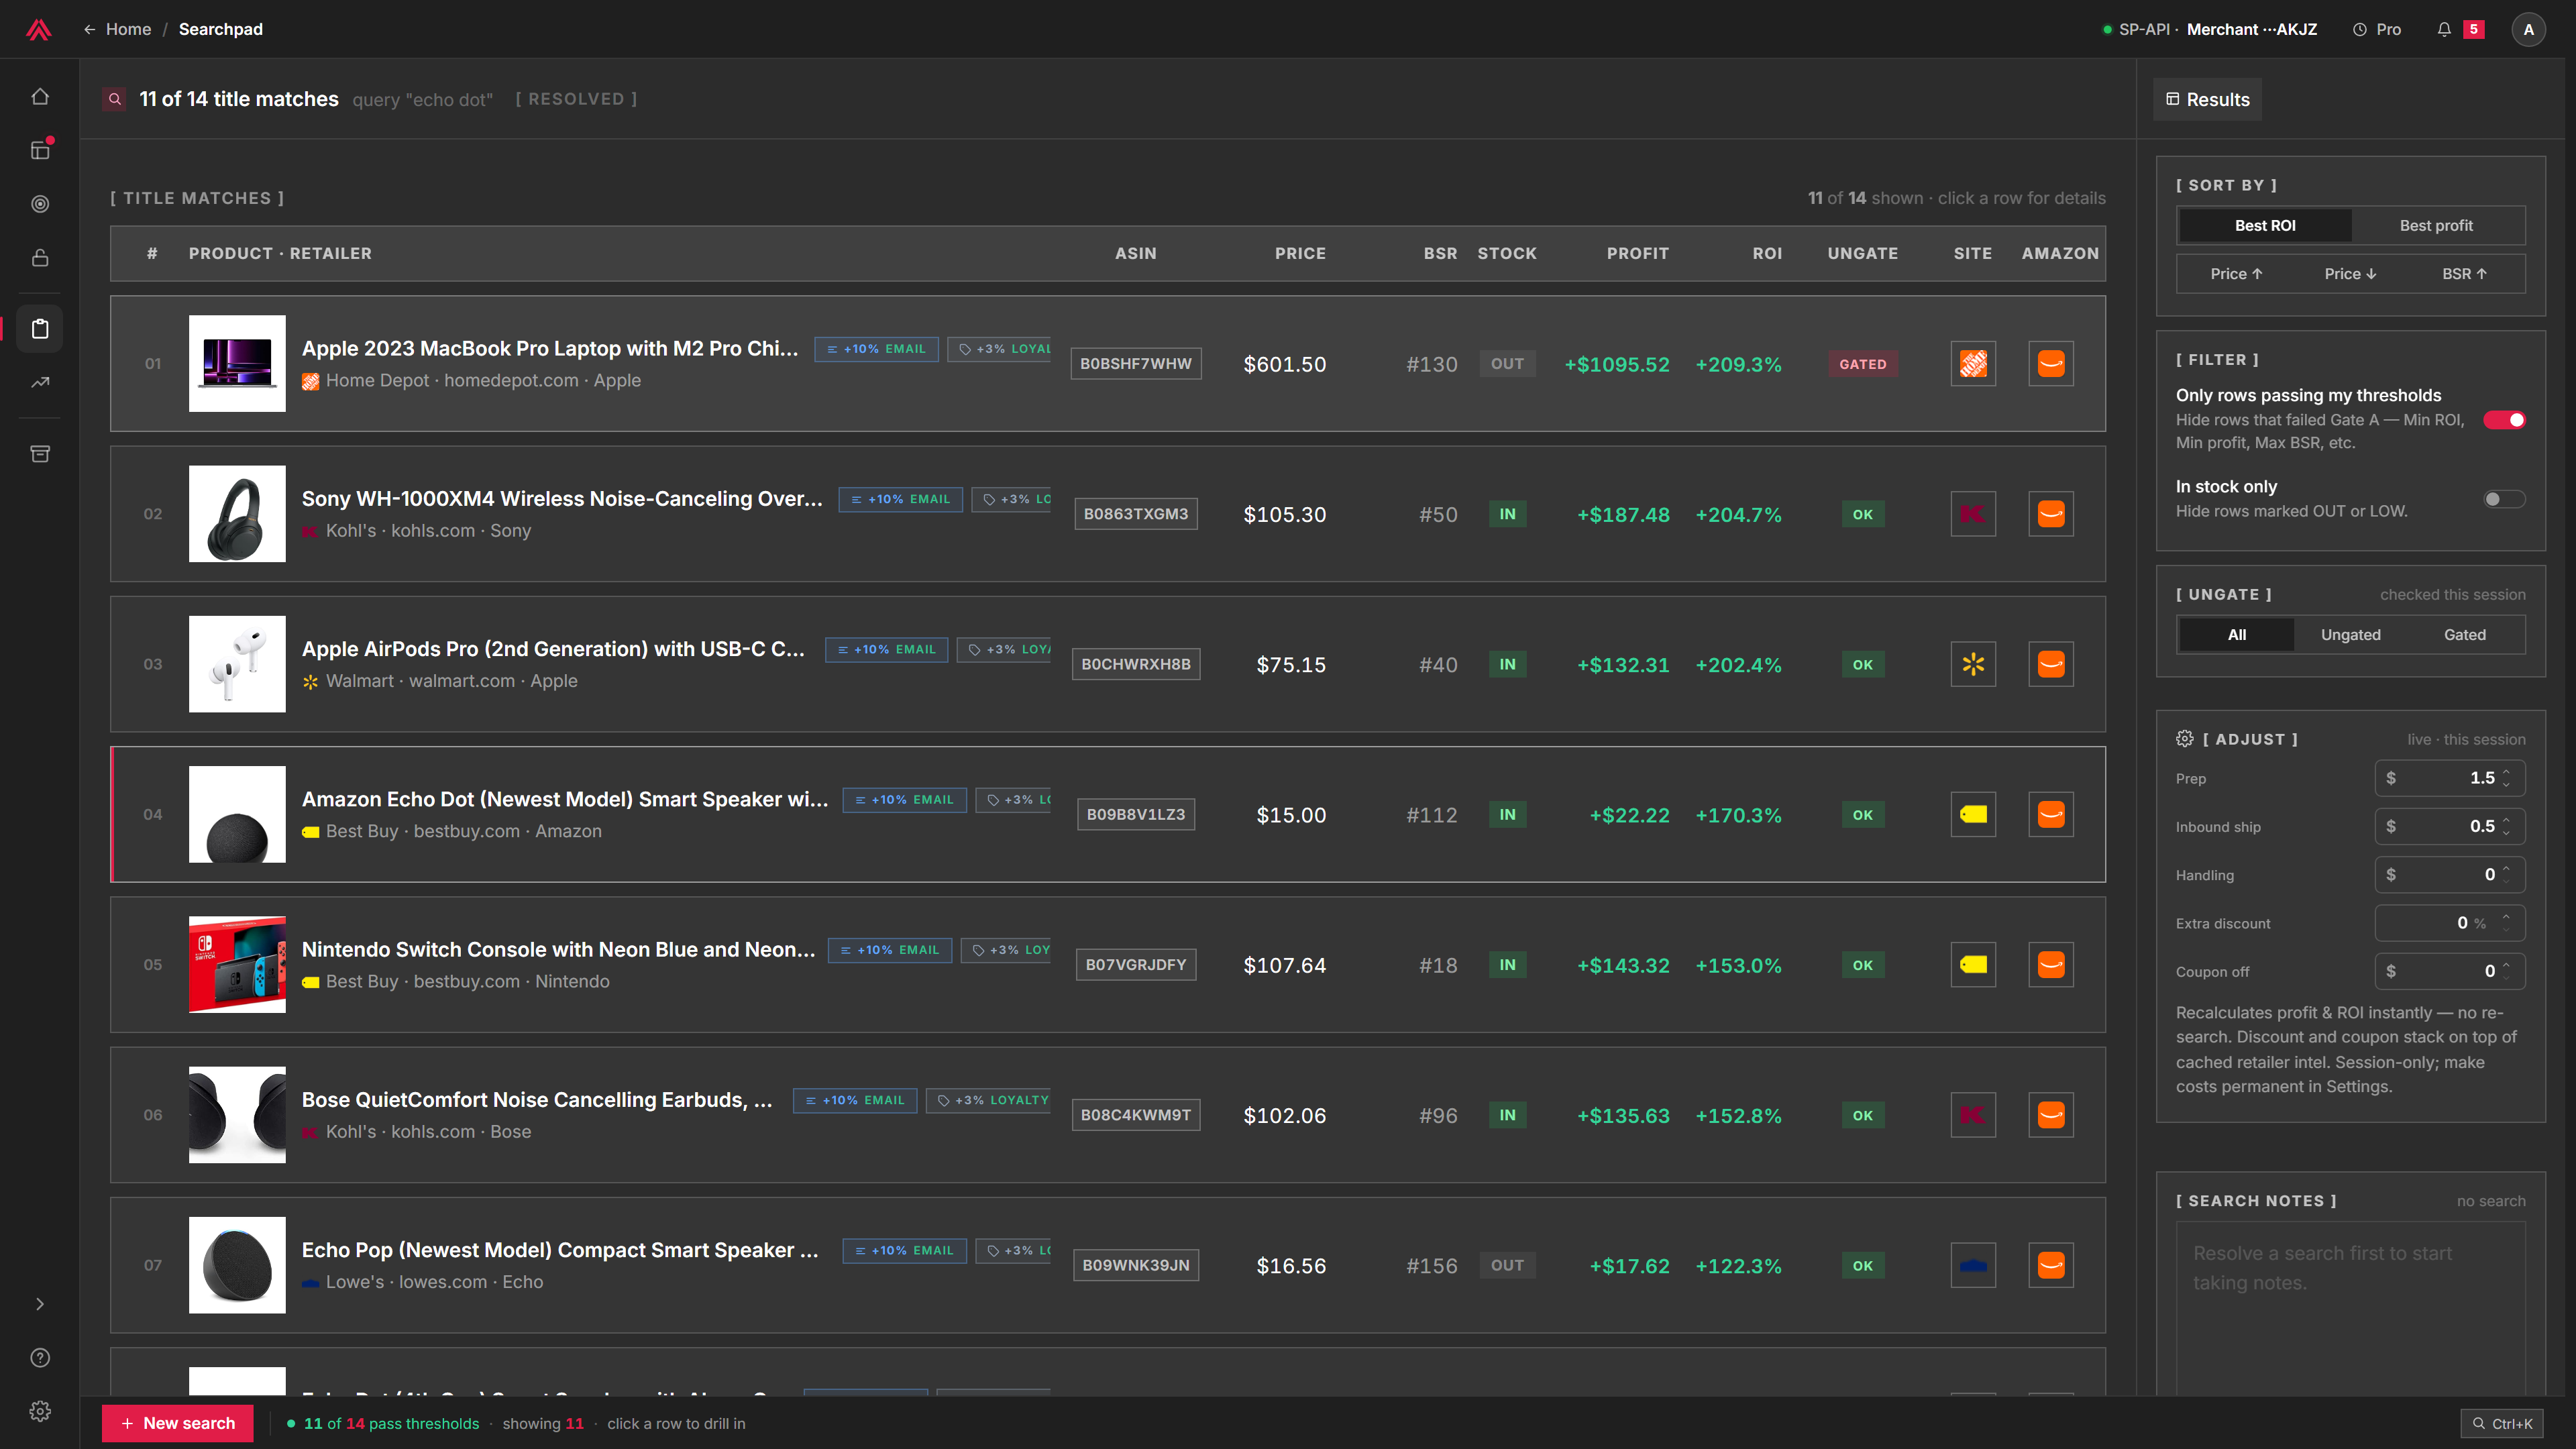Click the search magnifier icon beside title matches

(x=115, y=99)
